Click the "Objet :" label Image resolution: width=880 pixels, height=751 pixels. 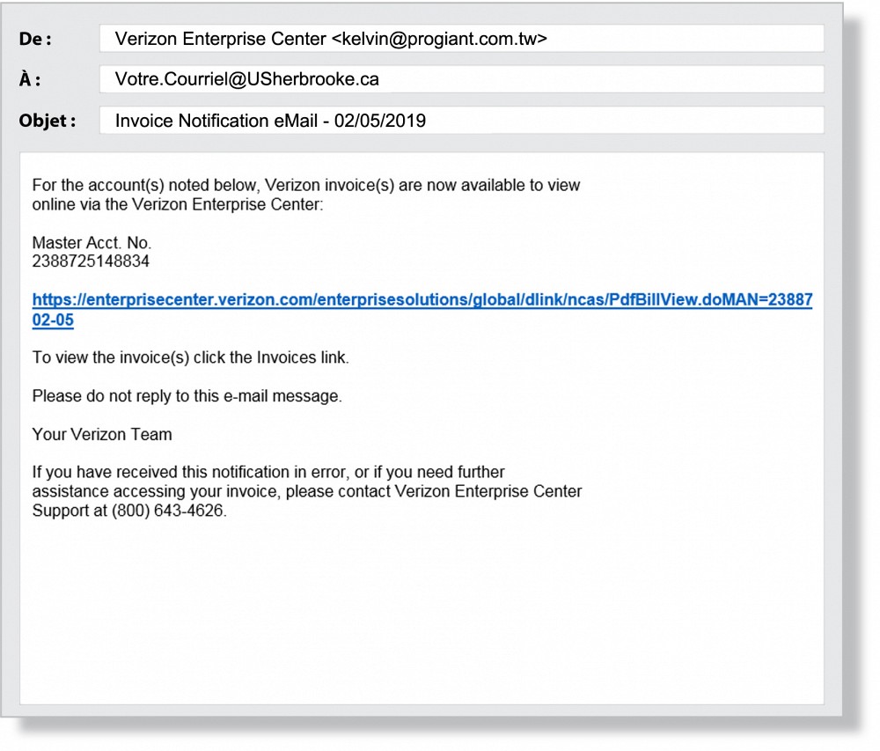pos(48,121)
